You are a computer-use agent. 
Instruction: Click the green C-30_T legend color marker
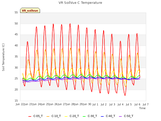click(84, 116)
